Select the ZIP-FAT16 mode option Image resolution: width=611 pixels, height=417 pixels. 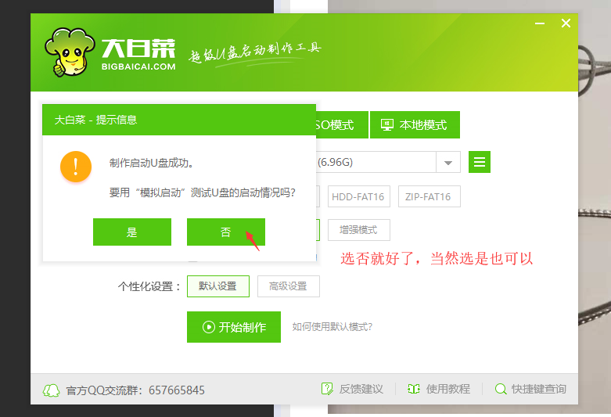pos(429,196)
